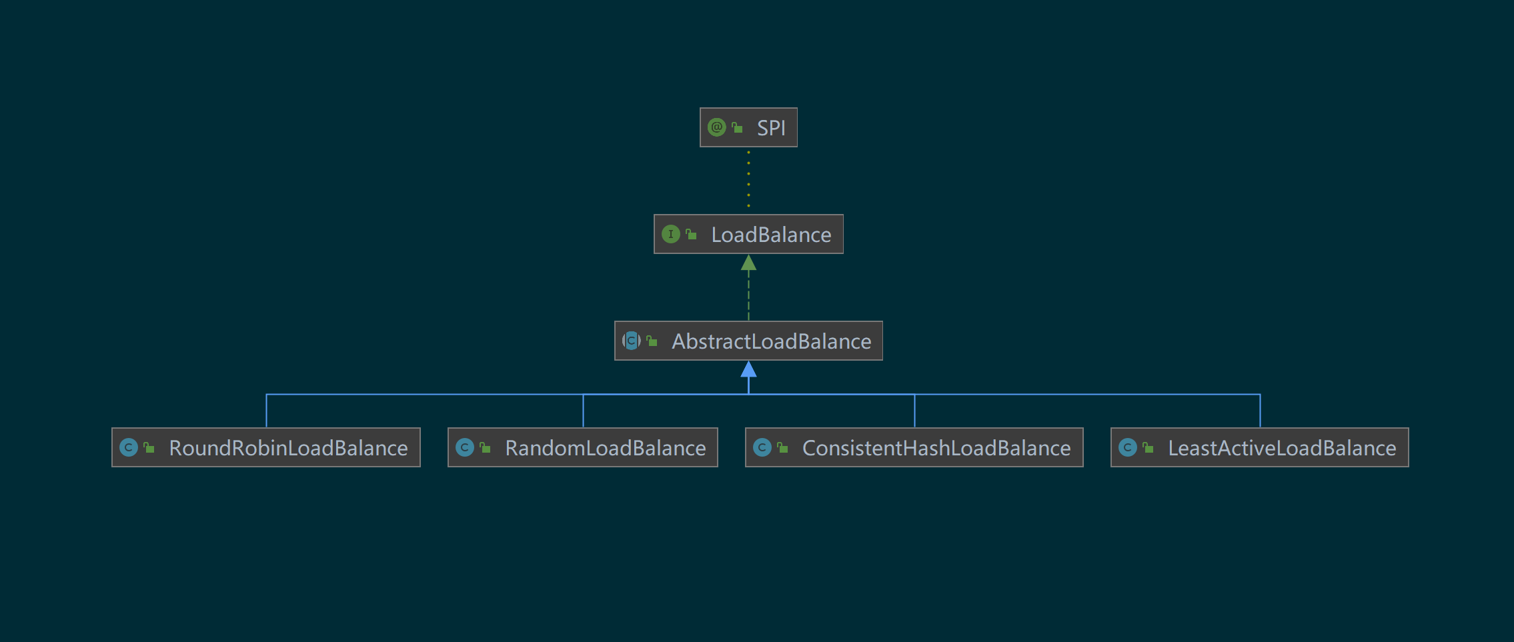Click the abstract class icon on AbstractLoadBalance

pos(631,341)
